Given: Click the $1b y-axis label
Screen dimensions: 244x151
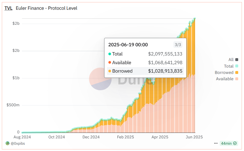Looking at the screenshot, I should pos(16,78).
